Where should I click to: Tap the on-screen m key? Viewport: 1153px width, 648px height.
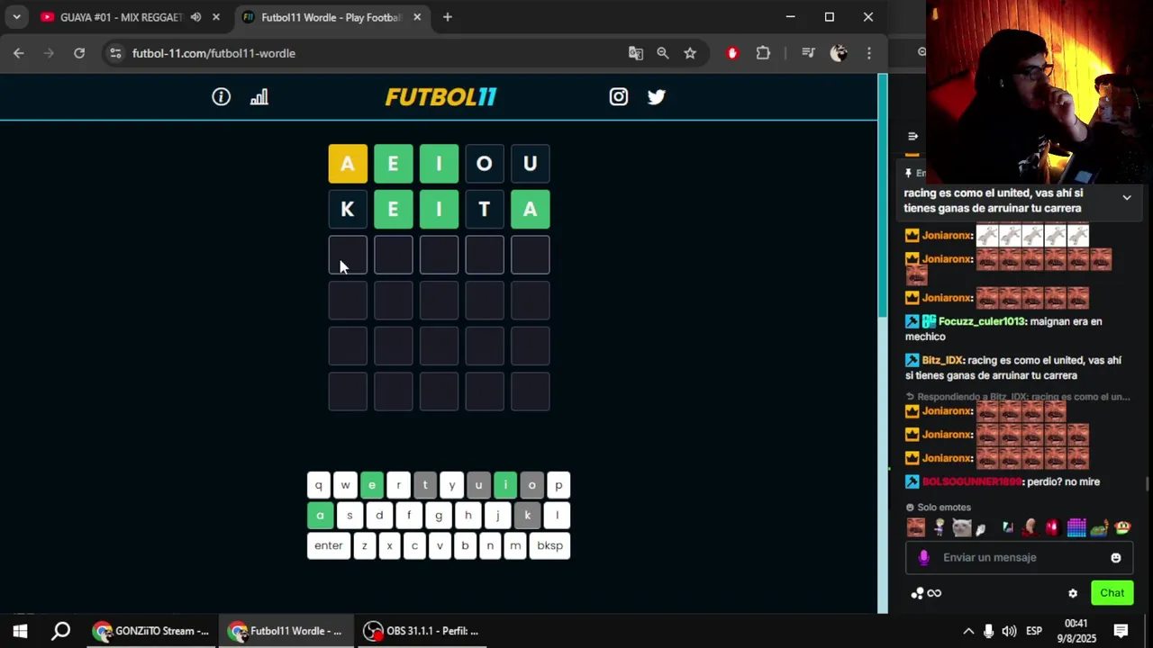(x=515, y=545)
